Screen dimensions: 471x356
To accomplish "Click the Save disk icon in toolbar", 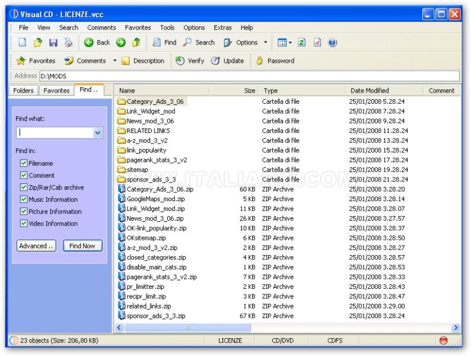I will coord(53,43).
